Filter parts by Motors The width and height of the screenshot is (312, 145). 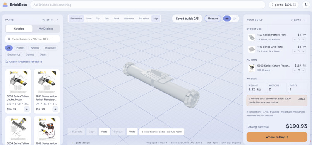tap(20, 48)
